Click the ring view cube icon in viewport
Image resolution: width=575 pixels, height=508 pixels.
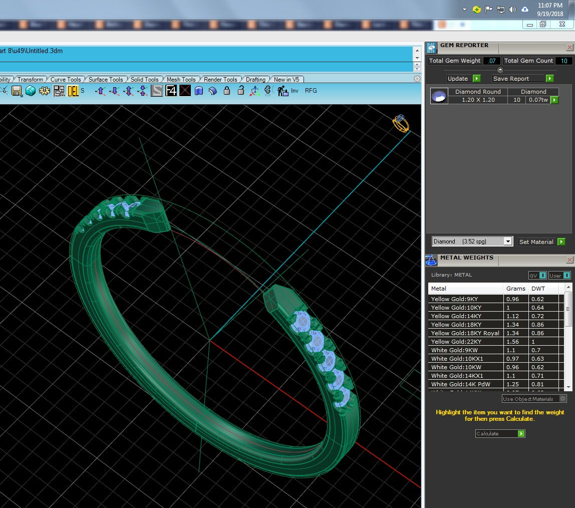point(401,123)
